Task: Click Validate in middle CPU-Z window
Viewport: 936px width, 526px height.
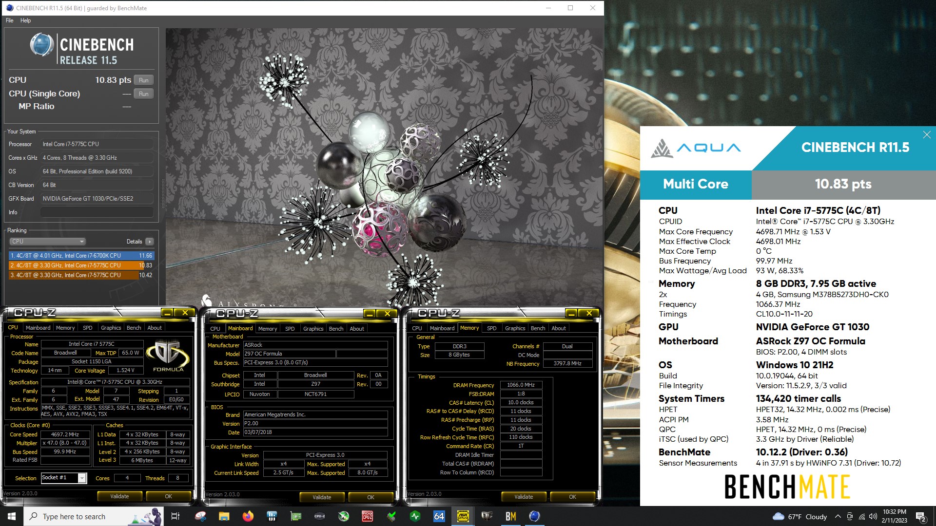Action: (x=322, y=497)
